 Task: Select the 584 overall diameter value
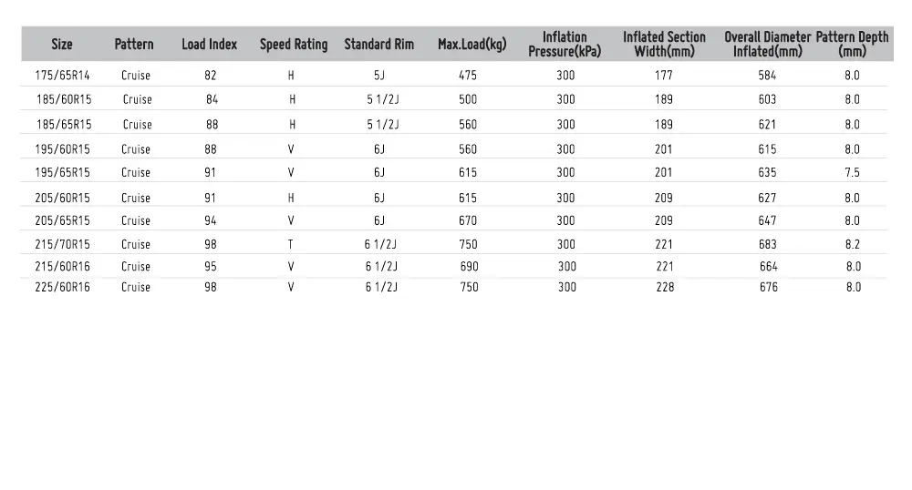point(767,76)
